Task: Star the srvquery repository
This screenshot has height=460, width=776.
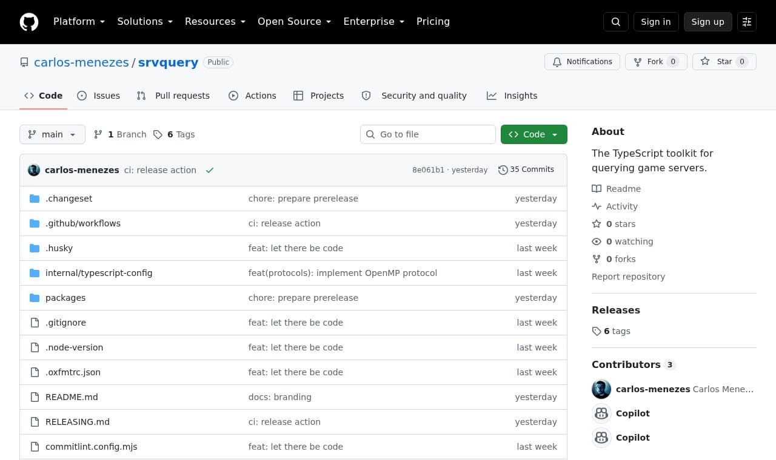Action: click(x=724, y=62)
